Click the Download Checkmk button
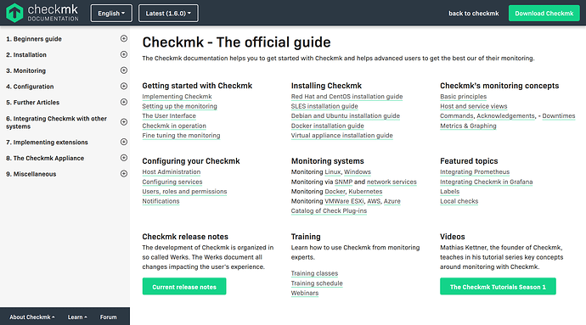The image size is (586, 325). click(x=544, y=14)
